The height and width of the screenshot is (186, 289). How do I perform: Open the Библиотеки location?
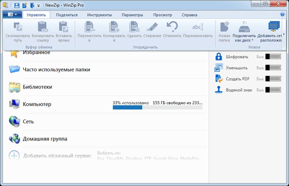37,87
